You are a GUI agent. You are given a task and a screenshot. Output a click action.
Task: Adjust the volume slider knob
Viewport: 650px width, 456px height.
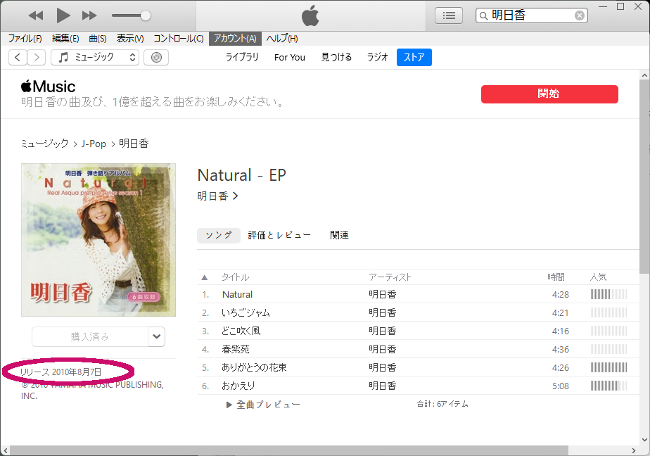[x=145, y=15]
